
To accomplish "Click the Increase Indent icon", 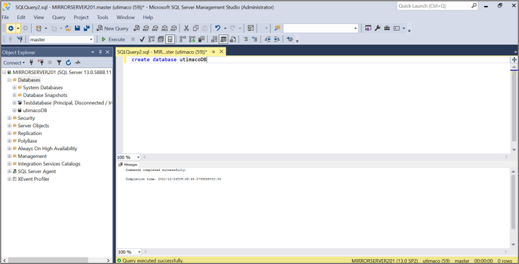I will (x=277, y=39).
